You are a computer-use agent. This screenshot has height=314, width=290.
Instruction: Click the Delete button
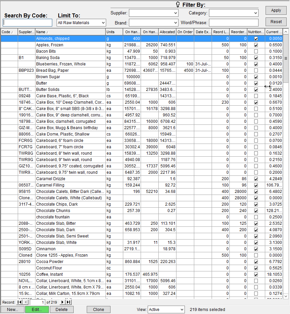coord(62,310)
